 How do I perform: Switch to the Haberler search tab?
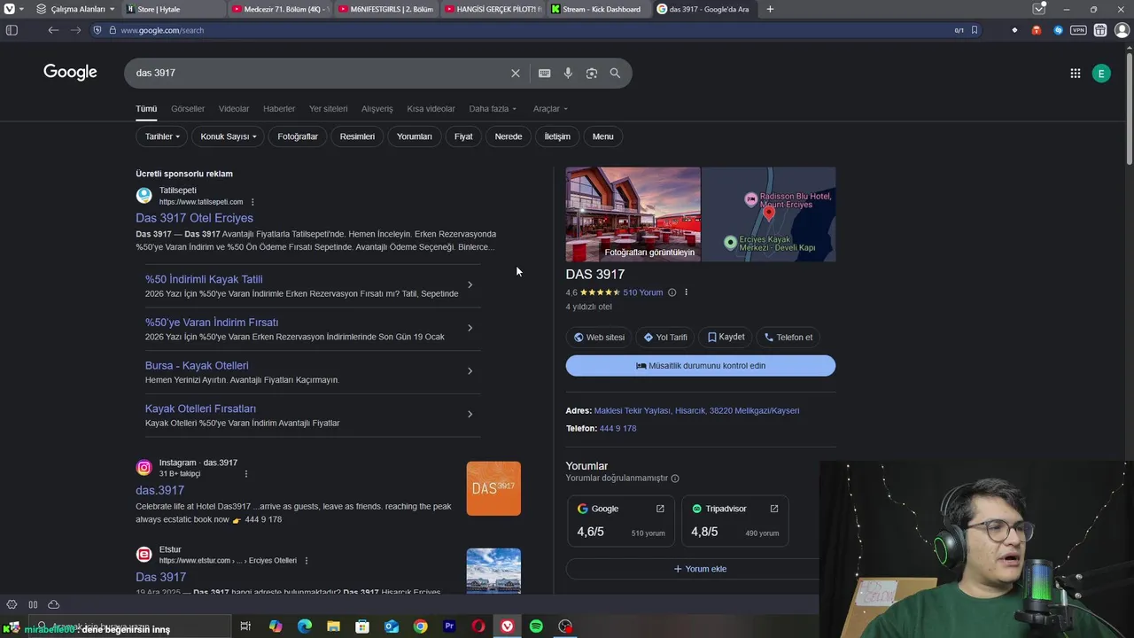click(279, 109)
